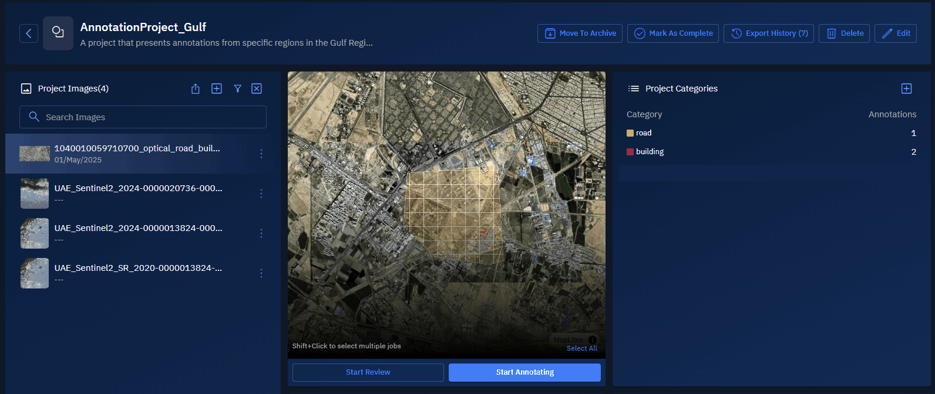Click the MapLibre info icon
Screen dimensions: 935x394
coord(593,340)
